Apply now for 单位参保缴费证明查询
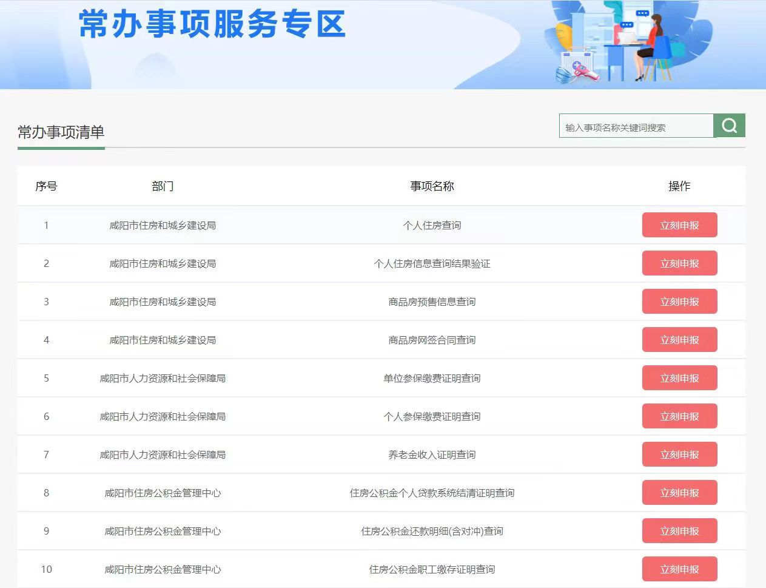The image size is (766, 588). [x=679, y=378]
